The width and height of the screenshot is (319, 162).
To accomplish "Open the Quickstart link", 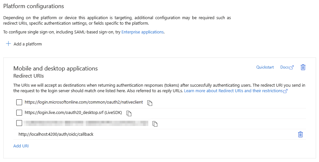I will pyautogui.click(x=265, y=67).
